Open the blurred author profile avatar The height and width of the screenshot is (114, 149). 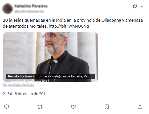[8, 8]
